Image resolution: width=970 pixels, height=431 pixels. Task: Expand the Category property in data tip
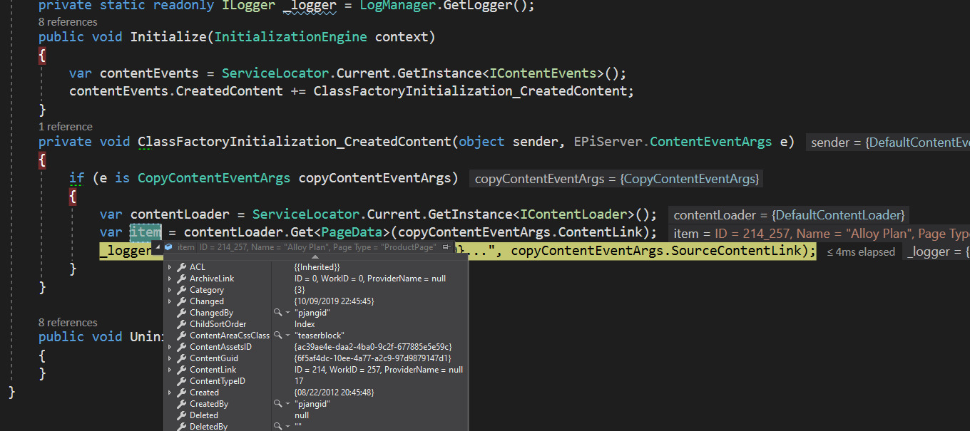point(170,290)
